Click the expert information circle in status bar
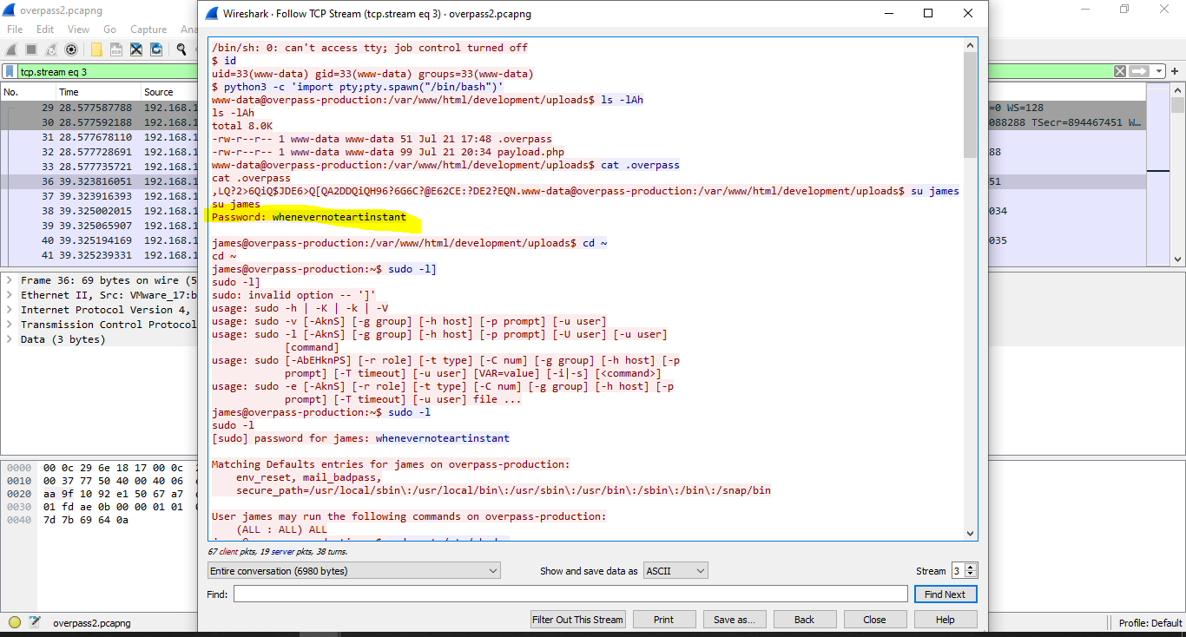Screen dimensions: 1186x637 tap(14, 621)
